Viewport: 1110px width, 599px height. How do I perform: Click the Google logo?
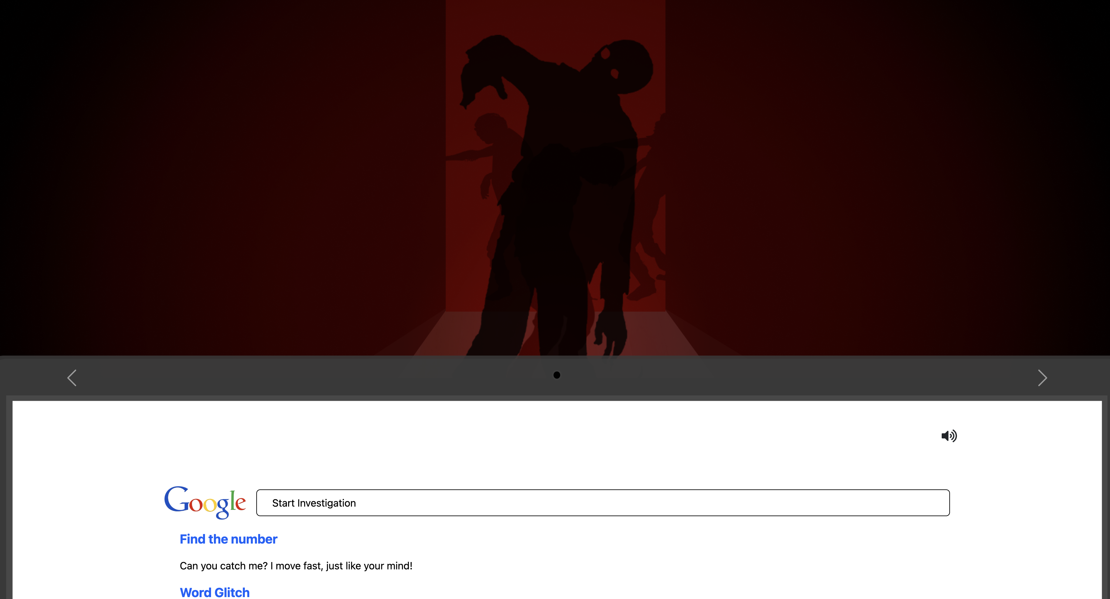205,502
